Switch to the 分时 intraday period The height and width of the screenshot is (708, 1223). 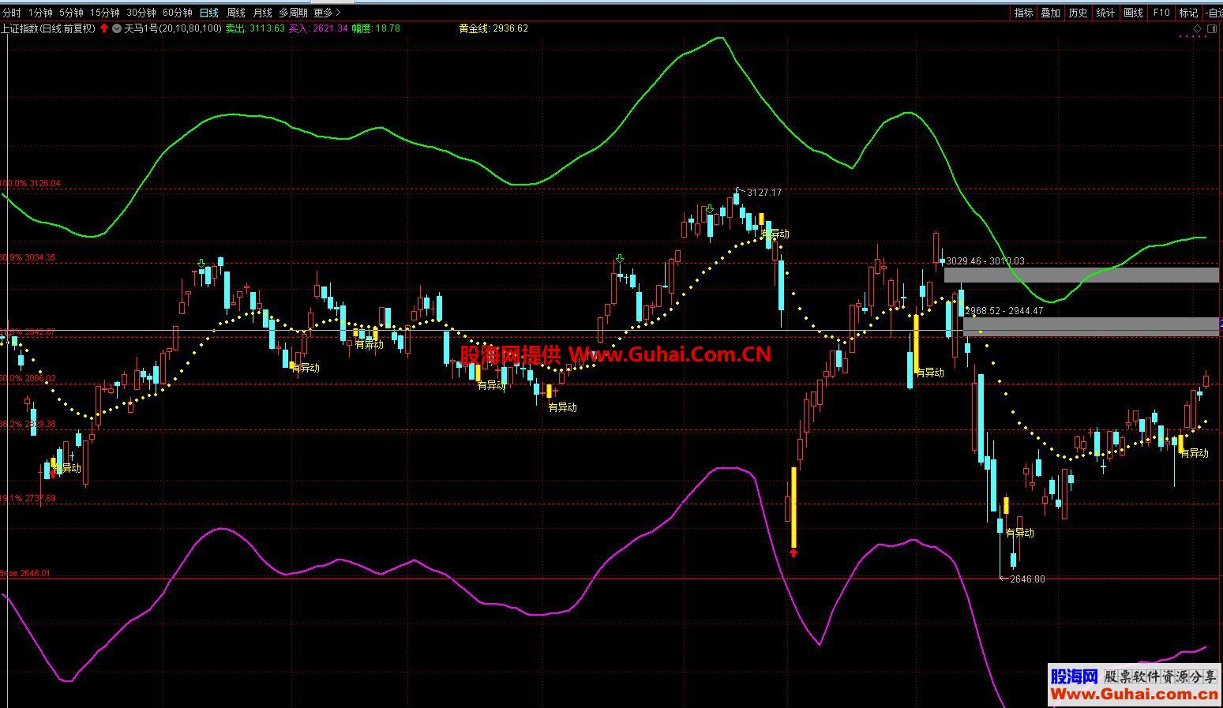click(11, 13)
